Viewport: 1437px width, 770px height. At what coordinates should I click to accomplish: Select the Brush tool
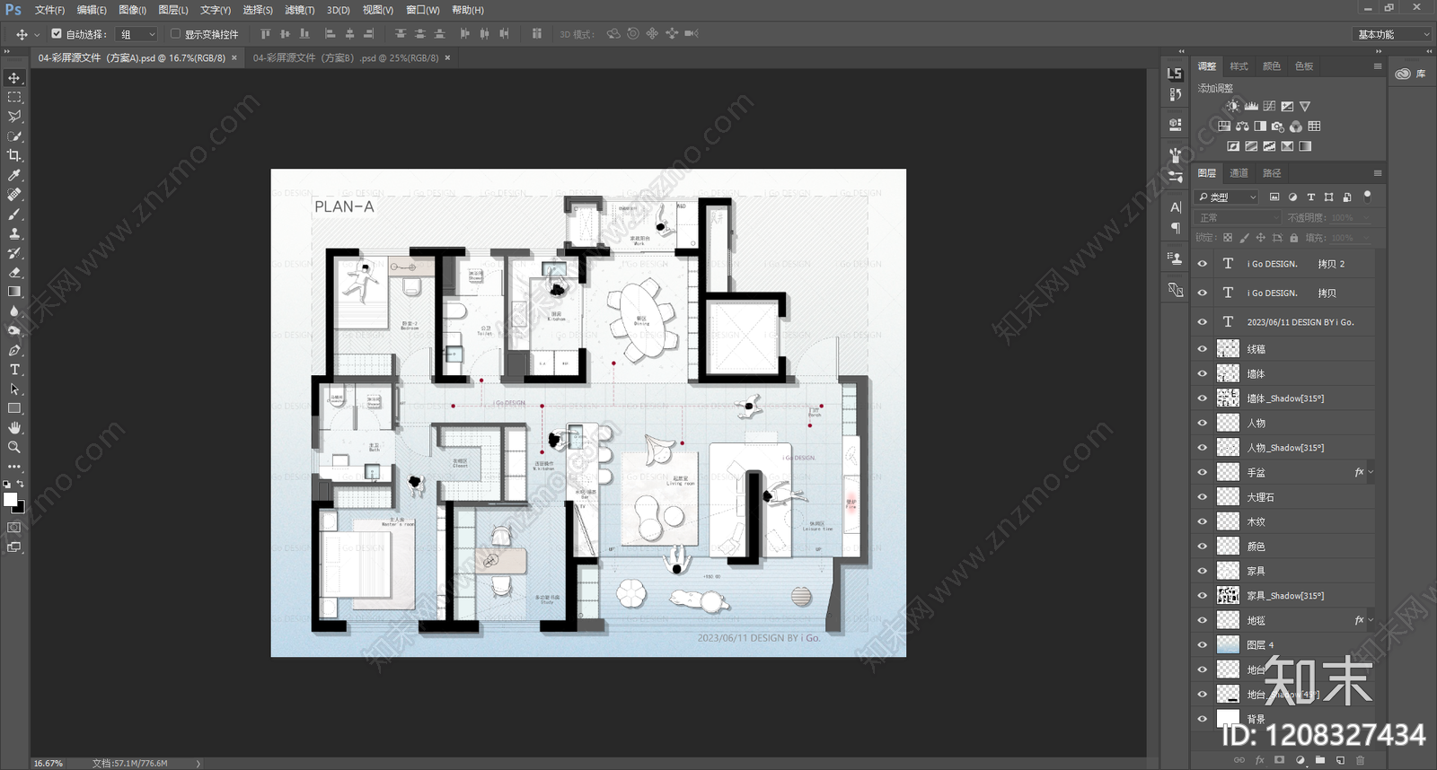click(x=14, y=214)
